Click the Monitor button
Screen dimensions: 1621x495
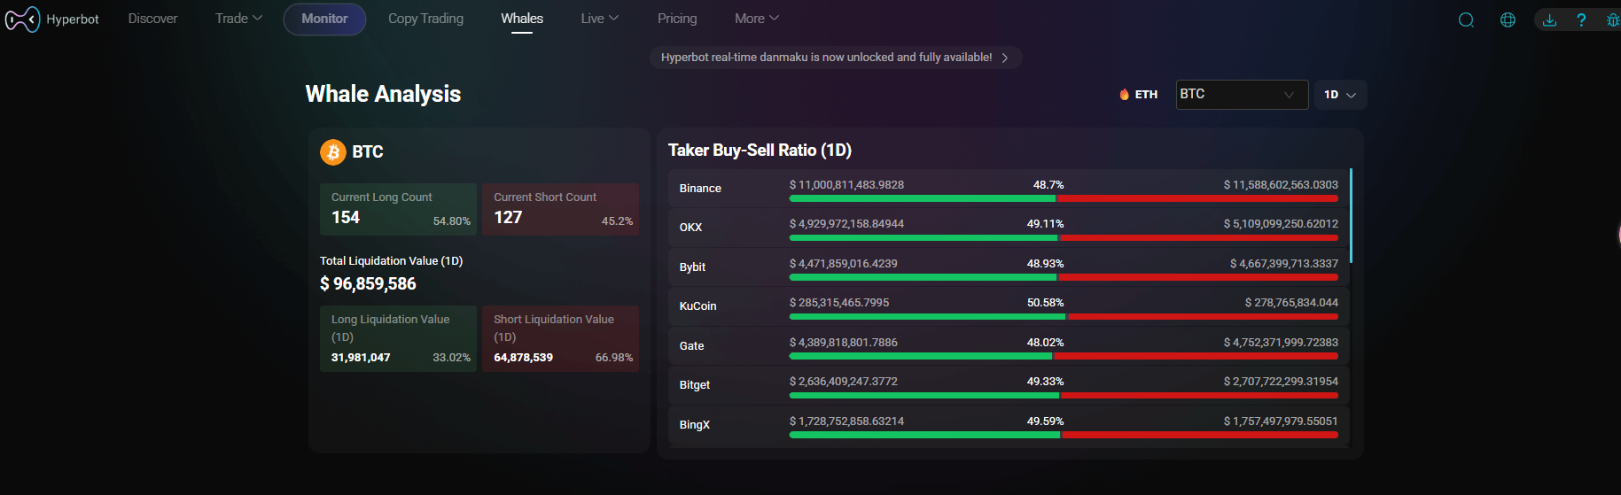click(x=324, y=19)
